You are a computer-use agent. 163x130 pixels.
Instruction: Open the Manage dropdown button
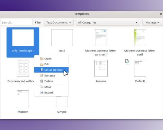(x=152, y=22)
